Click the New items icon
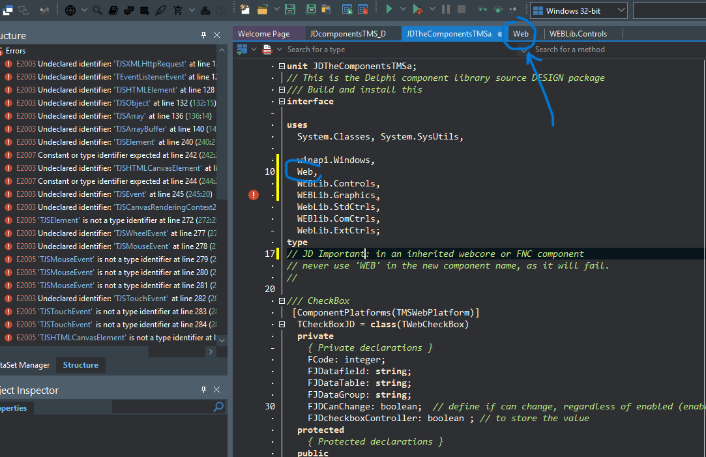The image size is (706, 457). (x=244, y=10)
